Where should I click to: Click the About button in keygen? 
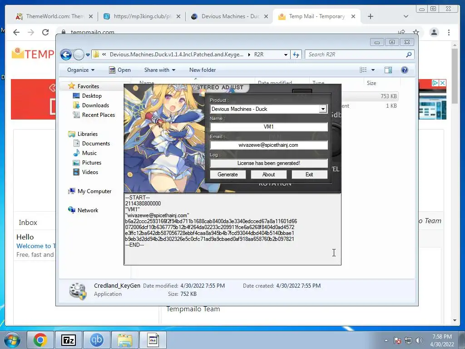point(268,174)
